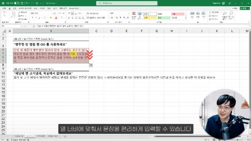The image size is (251, 141).
Task: Apply the pink Bad (나쁨) cell style
Action: click(x=178, y=14)
